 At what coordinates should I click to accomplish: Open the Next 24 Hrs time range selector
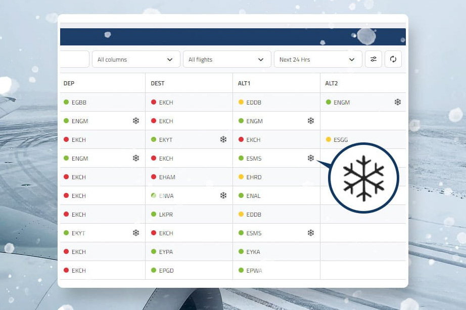317,59
